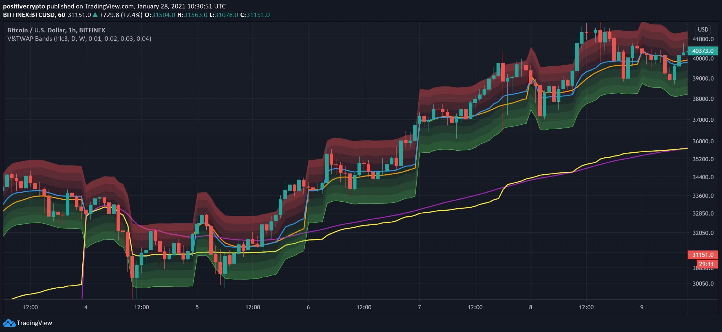
Task: Click the TradingView cloud logo icon
Action: [9, 323]
